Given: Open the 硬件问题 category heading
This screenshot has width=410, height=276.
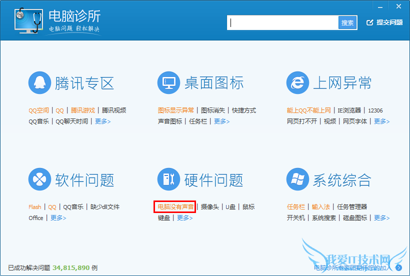Looking at the screenshot, I should tap(213, 180).
